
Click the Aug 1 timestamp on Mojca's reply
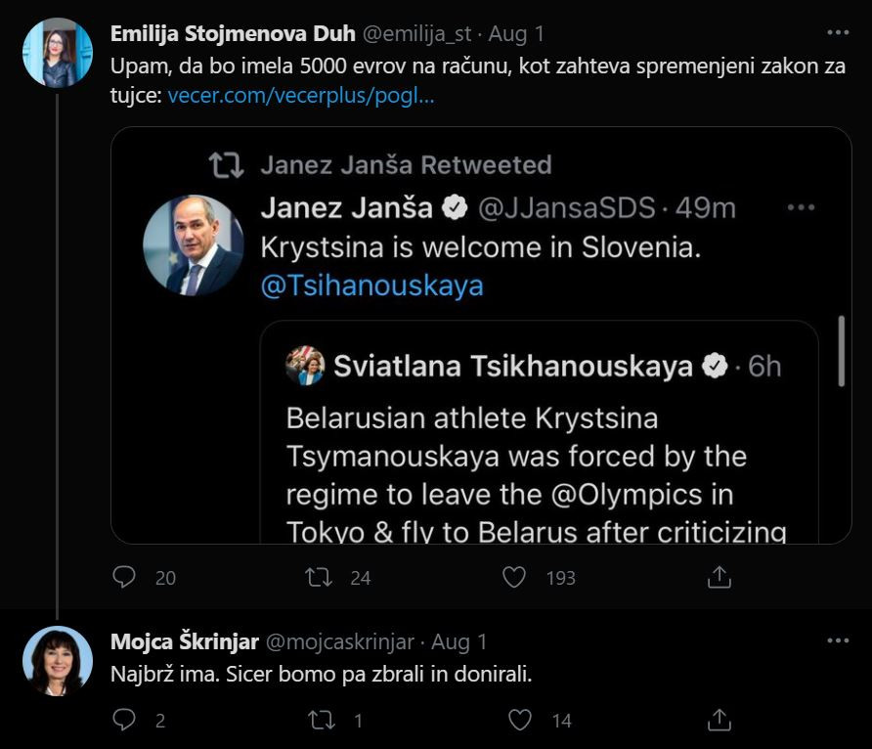click(459, 642)
